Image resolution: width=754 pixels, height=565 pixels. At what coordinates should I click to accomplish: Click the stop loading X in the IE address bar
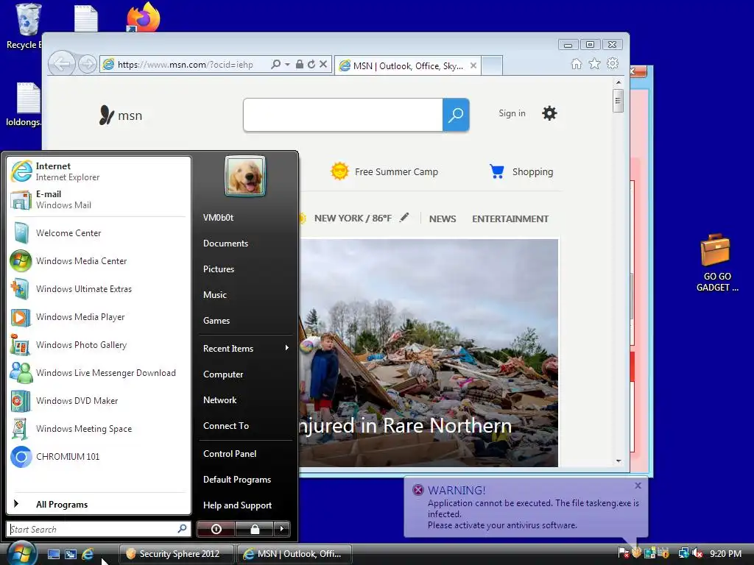tap(323, 64)
